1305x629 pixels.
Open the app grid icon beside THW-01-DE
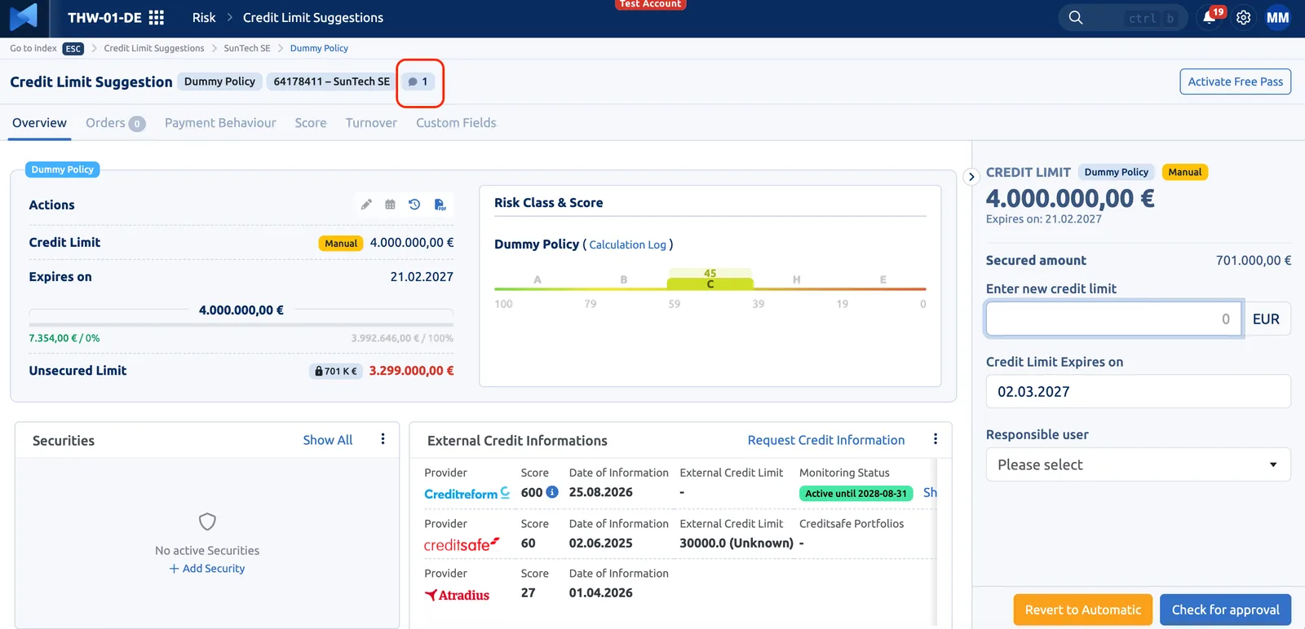point(157,17)
